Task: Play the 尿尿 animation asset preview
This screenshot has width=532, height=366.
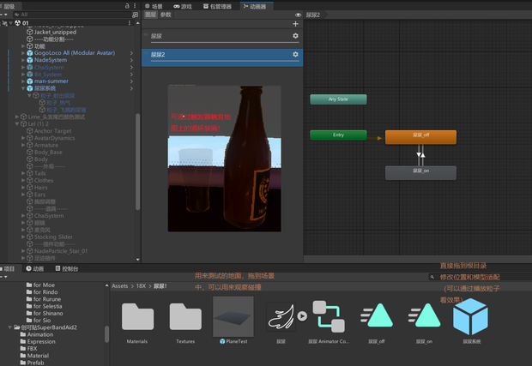Action: tap(302, 315)
